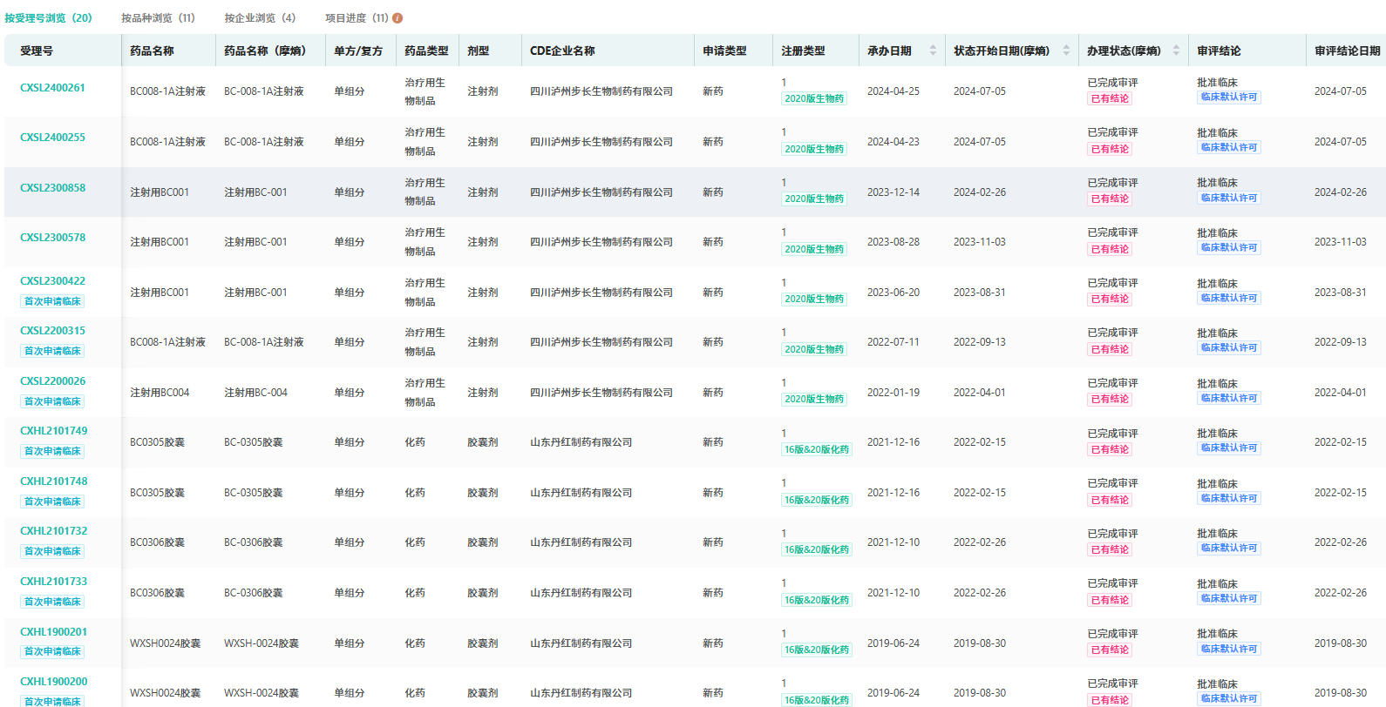Viewport: 1386px width, 707px height.
Task: Click the 首次申请临床 tag under CXSL2300422
Action: tap(52, 301)
